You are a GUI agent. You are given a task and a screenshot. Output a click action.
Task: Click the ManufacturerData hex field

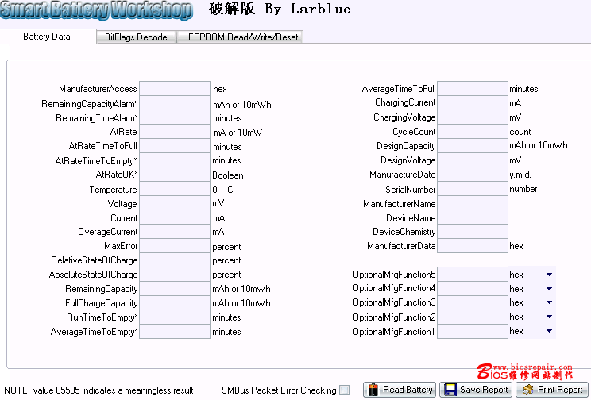(473, 246)
